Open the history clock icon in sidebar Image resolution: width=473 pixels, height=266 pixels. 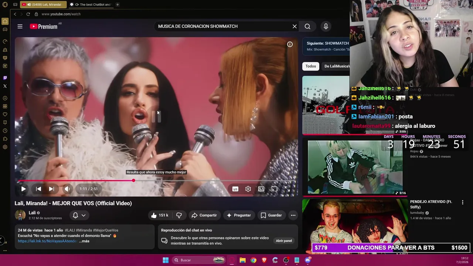click(5, 131)
